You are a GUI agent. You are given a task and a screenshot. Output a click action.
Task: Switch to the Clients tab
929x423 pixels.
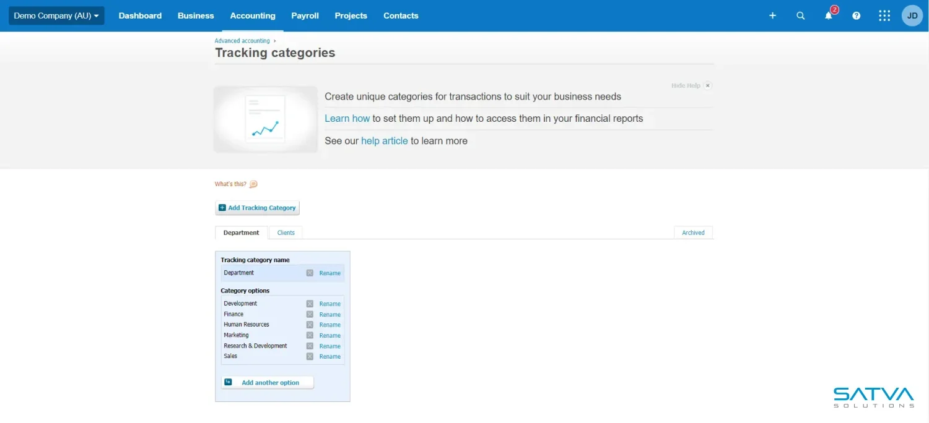(x=286, y=233)
